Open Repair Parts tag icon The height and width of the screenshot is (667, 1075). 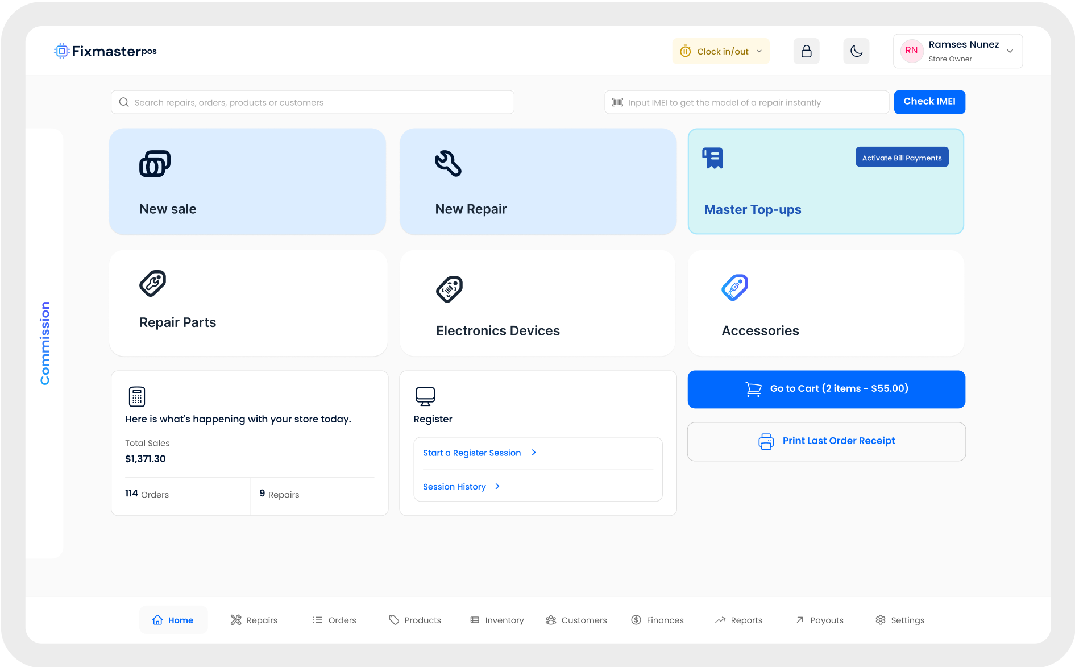coord(153,283)
